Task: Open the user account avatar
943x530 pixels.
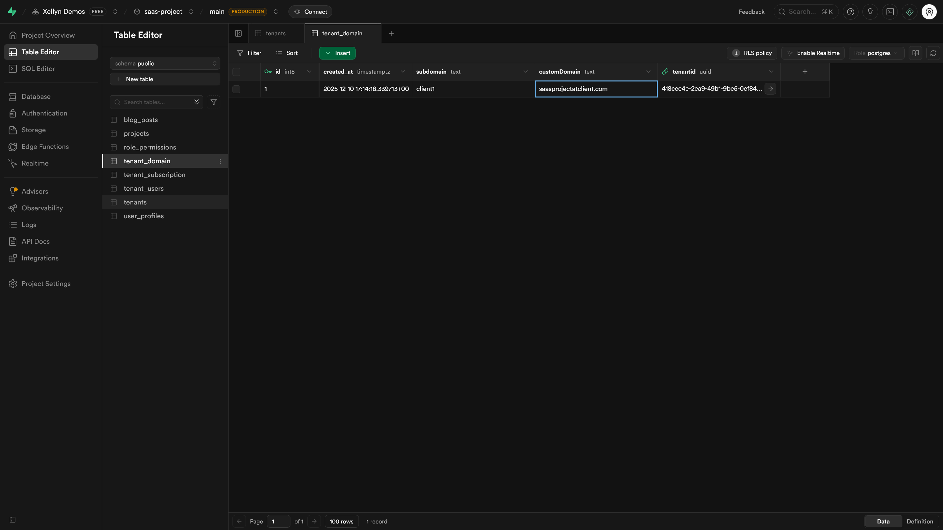Action: coord(929,12)
